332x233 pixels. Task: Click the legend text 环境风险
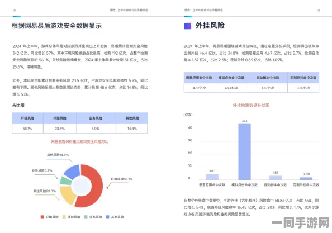coord(52,217)
